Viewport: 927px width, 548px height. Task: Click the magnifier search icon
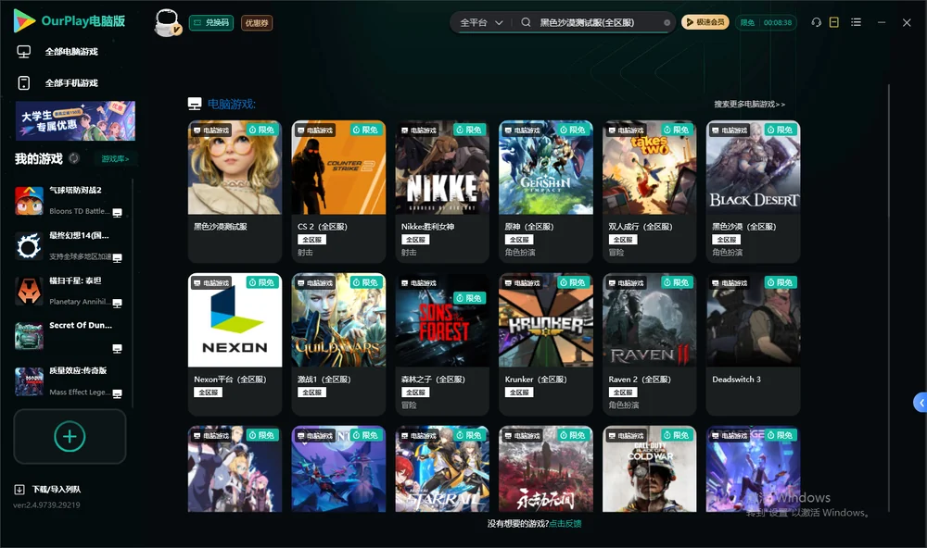point(526,22)
